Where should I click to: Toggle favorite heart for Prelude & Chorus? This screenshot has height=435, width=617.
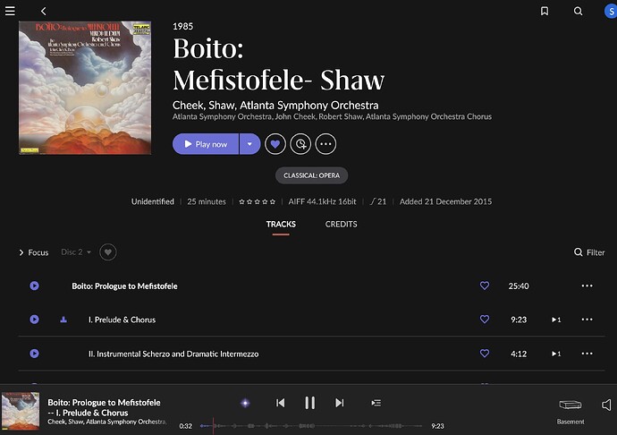click(485, 320)
